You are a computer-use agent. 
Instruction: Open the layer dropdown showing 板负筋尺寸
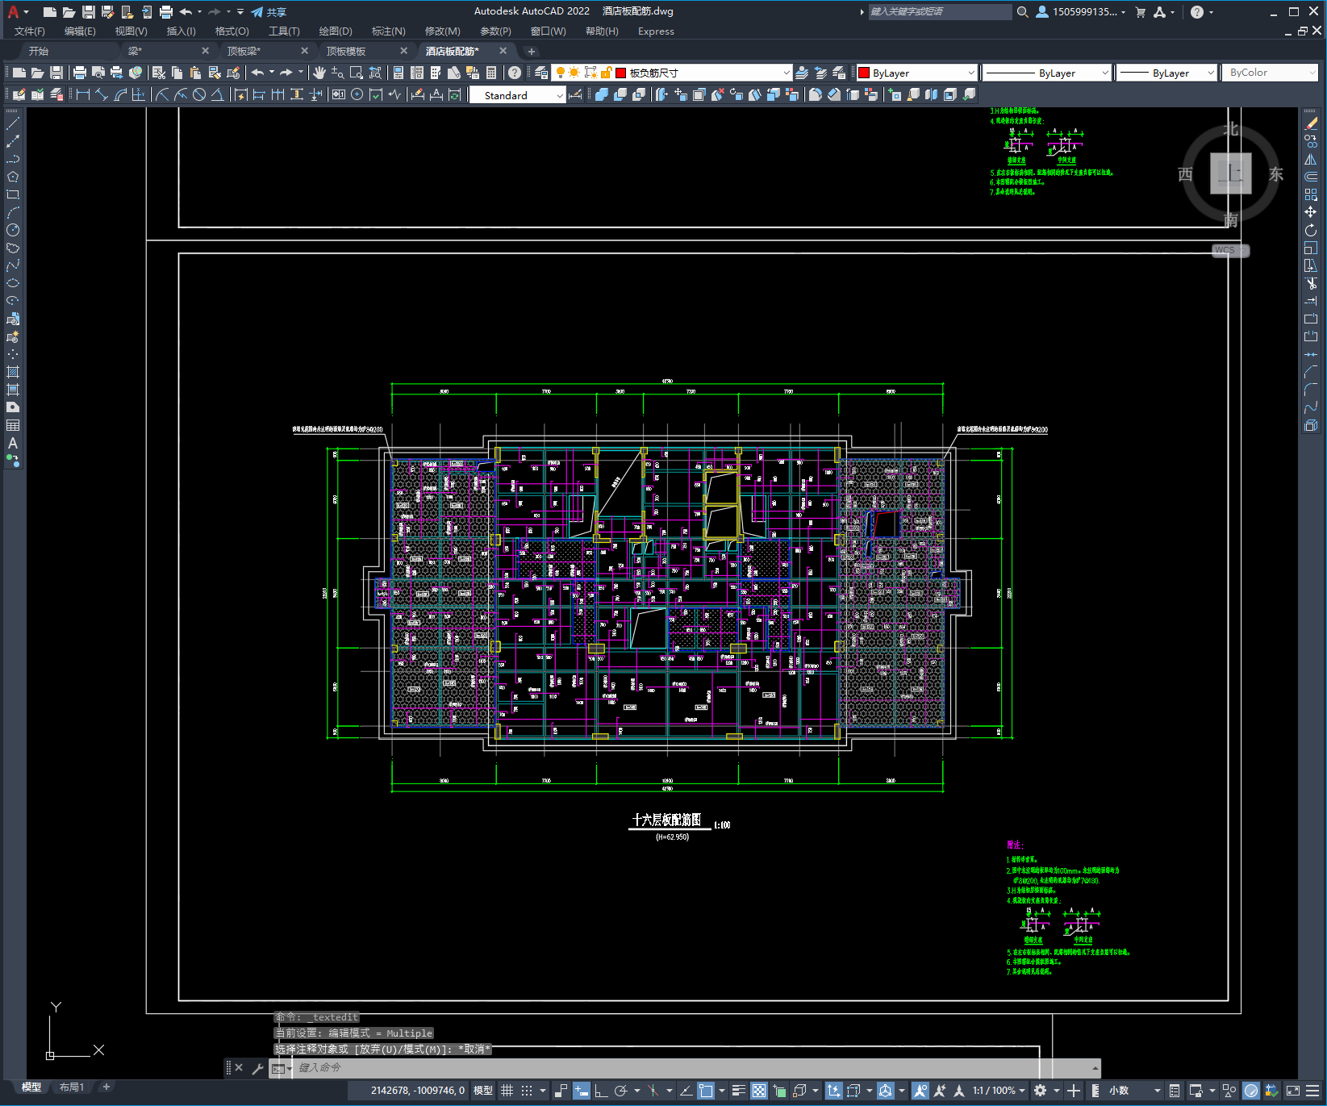coord(672,73)
